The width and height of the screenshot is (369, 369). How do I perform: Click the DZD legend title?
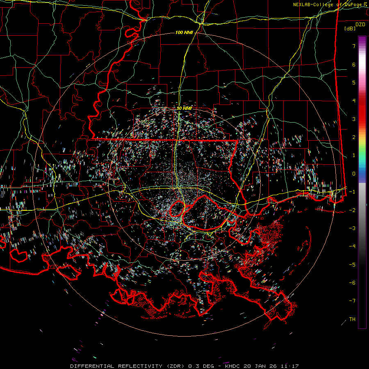point(360,25)
